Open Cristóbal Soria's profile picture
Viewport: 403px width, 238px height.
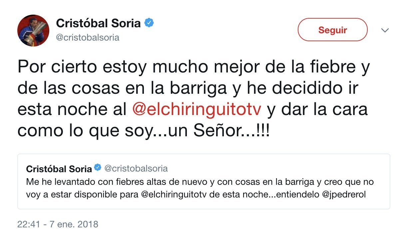[33, 30]
